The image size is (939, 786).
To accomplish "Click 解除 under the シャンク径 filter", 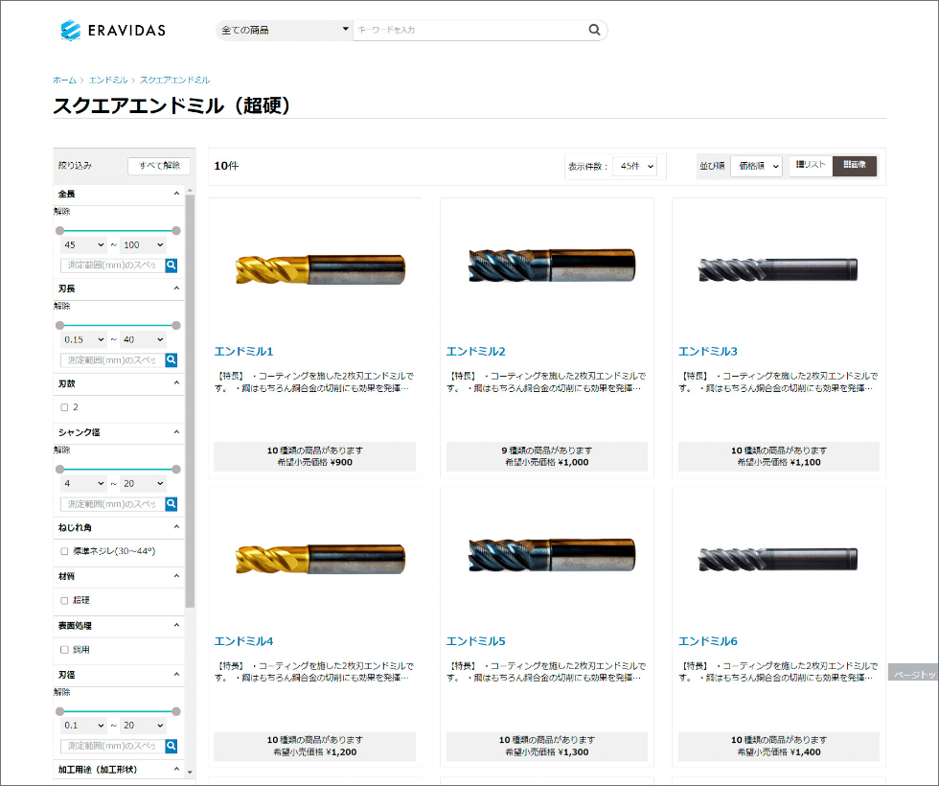I will tap(61, 450).
